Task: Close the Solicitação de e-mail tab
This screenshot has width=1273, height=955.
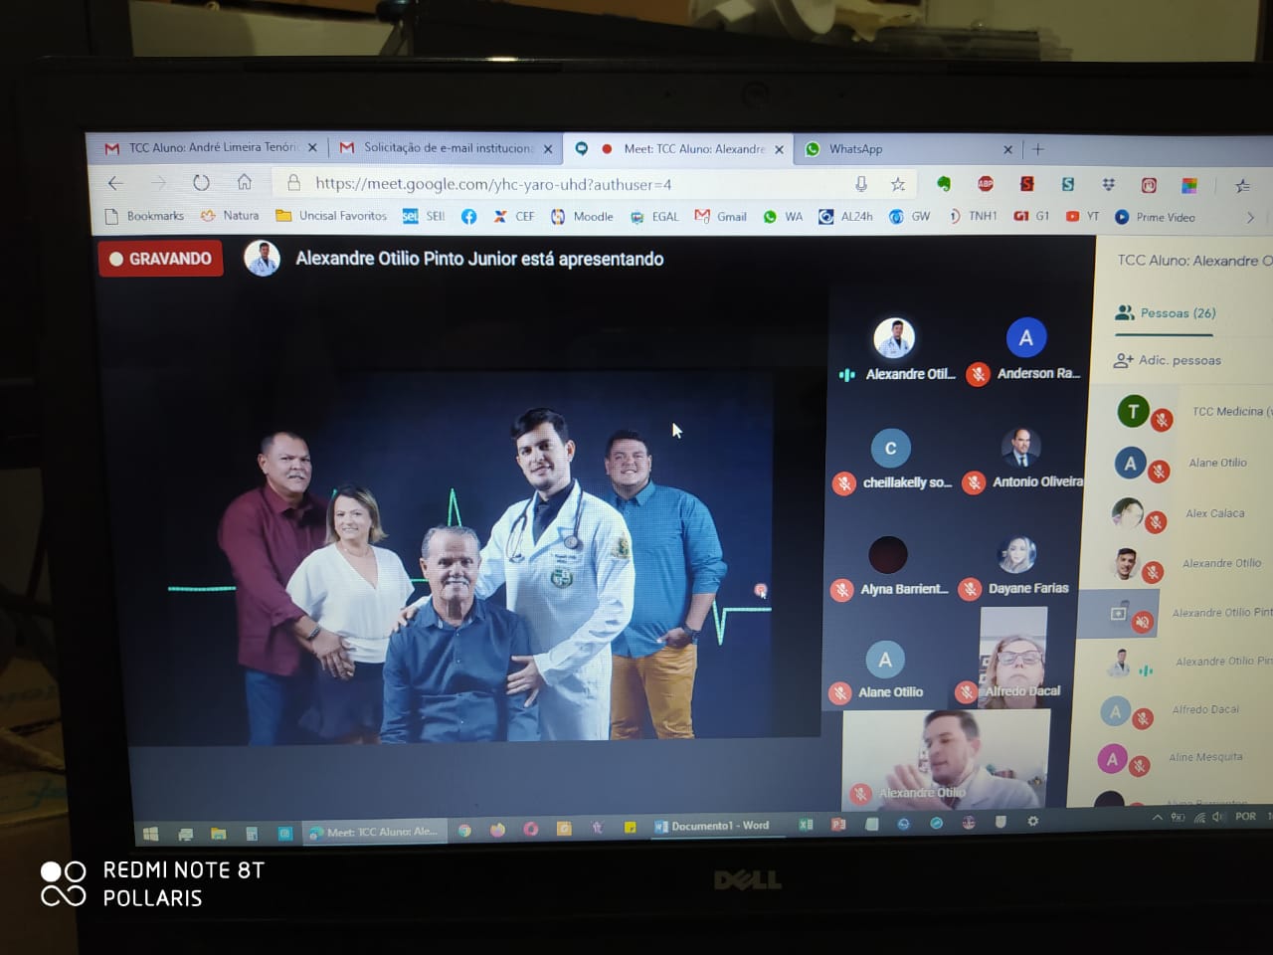Action: [548, 149]
